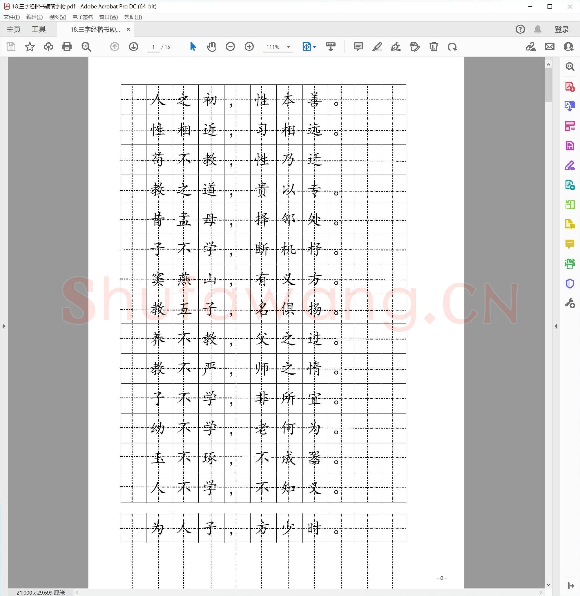Expand the left navigation pane
Viewport: 580px width, 596px height.
coord(4,326)
